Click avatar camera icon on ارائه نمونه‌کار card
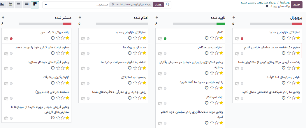The height and width of the screenshot is (128, 306). [x=160, y=103]
